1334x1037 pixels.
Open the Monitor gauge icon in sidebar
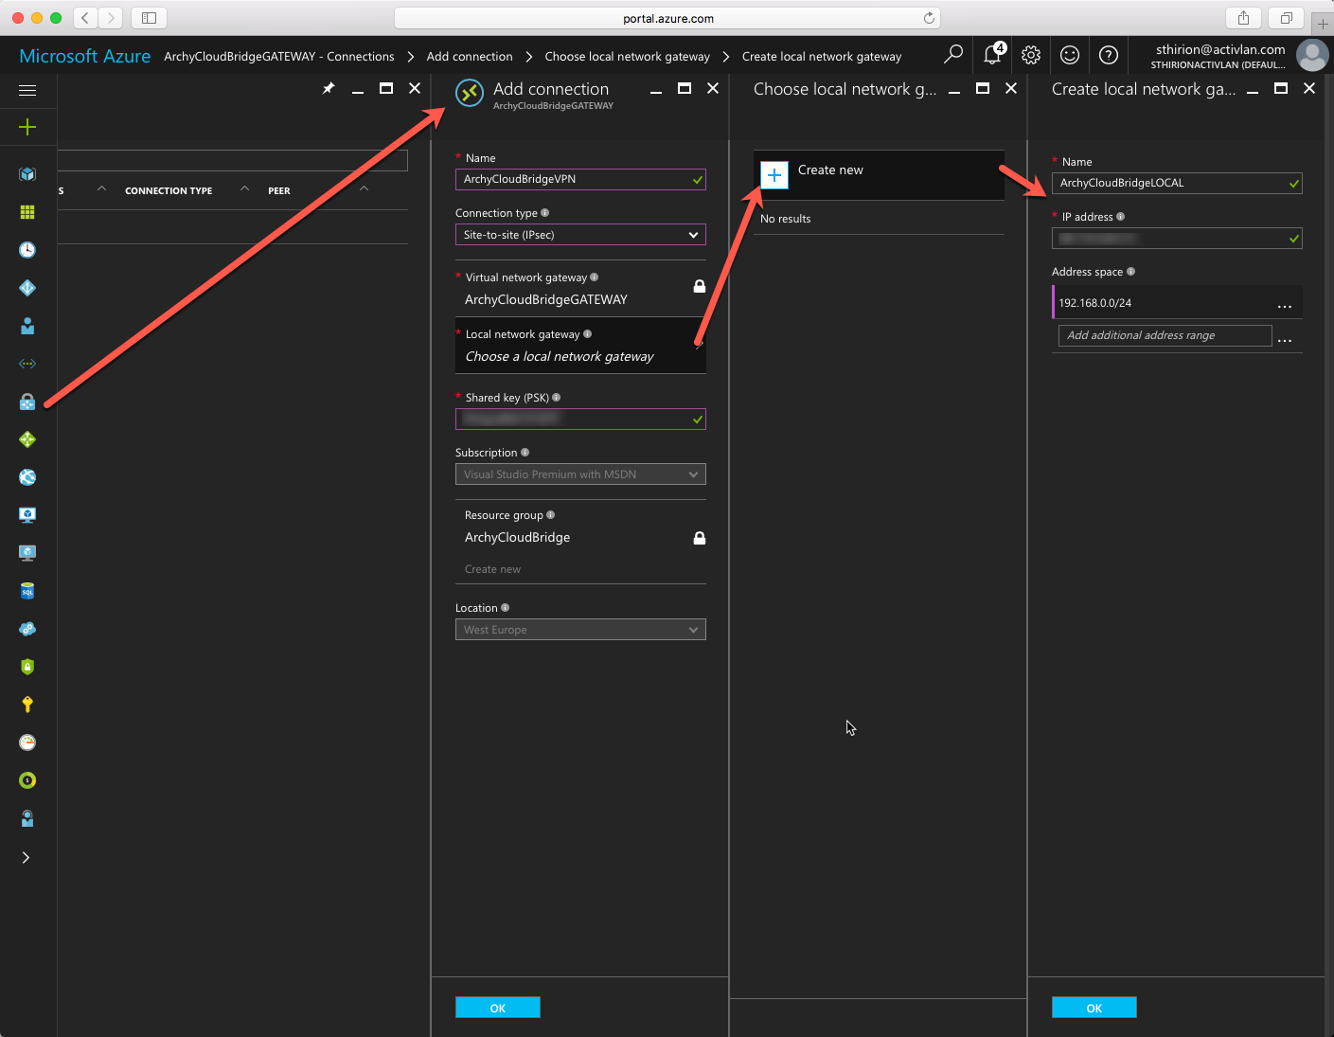[x=27, y=742]
